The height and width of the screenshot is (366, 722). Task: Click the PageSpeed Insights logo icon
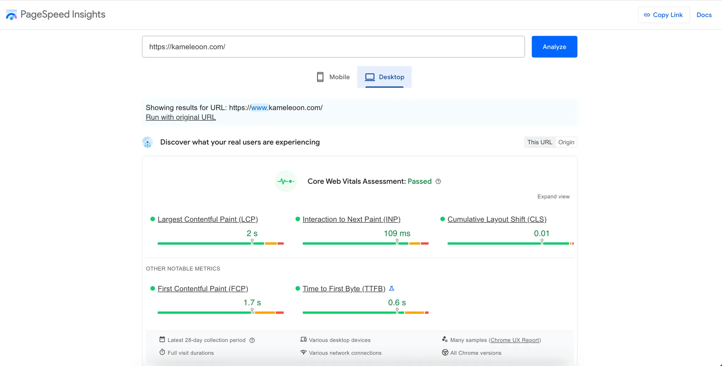(11, 15)
